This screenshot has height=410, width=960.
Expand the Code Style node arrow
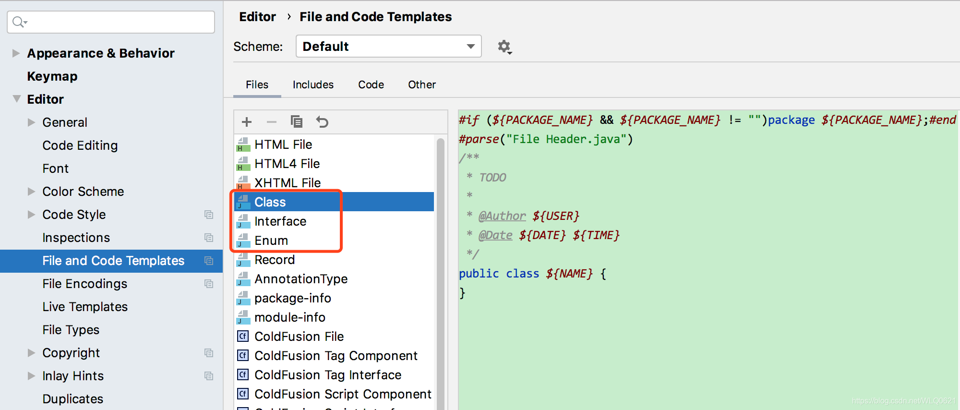pyautogui.click(x=32, y=215)
